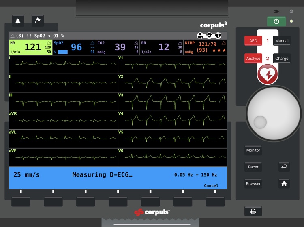The height and width of the screenshot is (227, 304).
Task: Click the "SpO2 < 91 %" alarm message
Action: click(x=49, y=36)
